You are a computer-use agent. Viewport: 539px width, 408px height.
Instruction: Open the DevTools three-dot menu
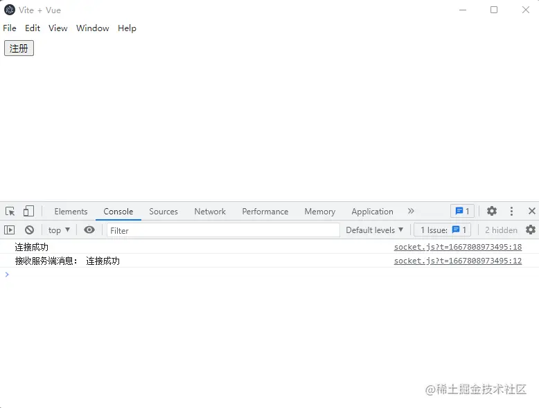click(511, 211)
